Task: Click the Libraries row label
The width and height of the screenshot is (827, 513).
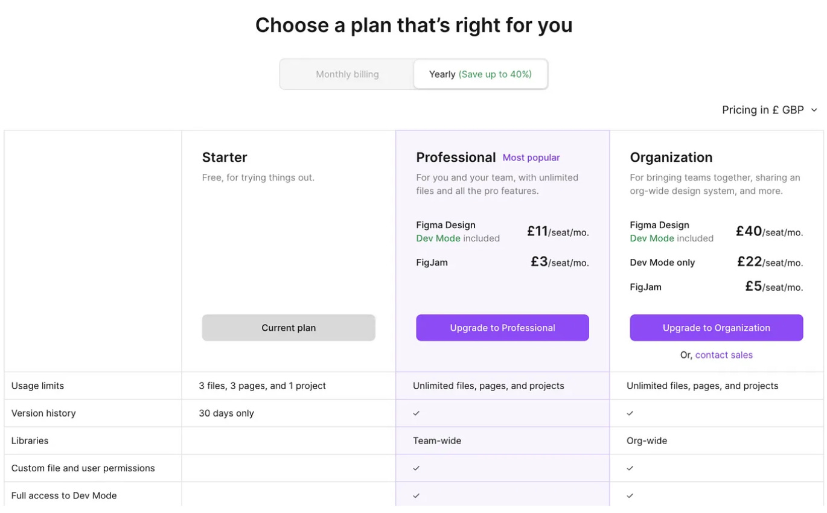Action: click(x=30, y=441)
